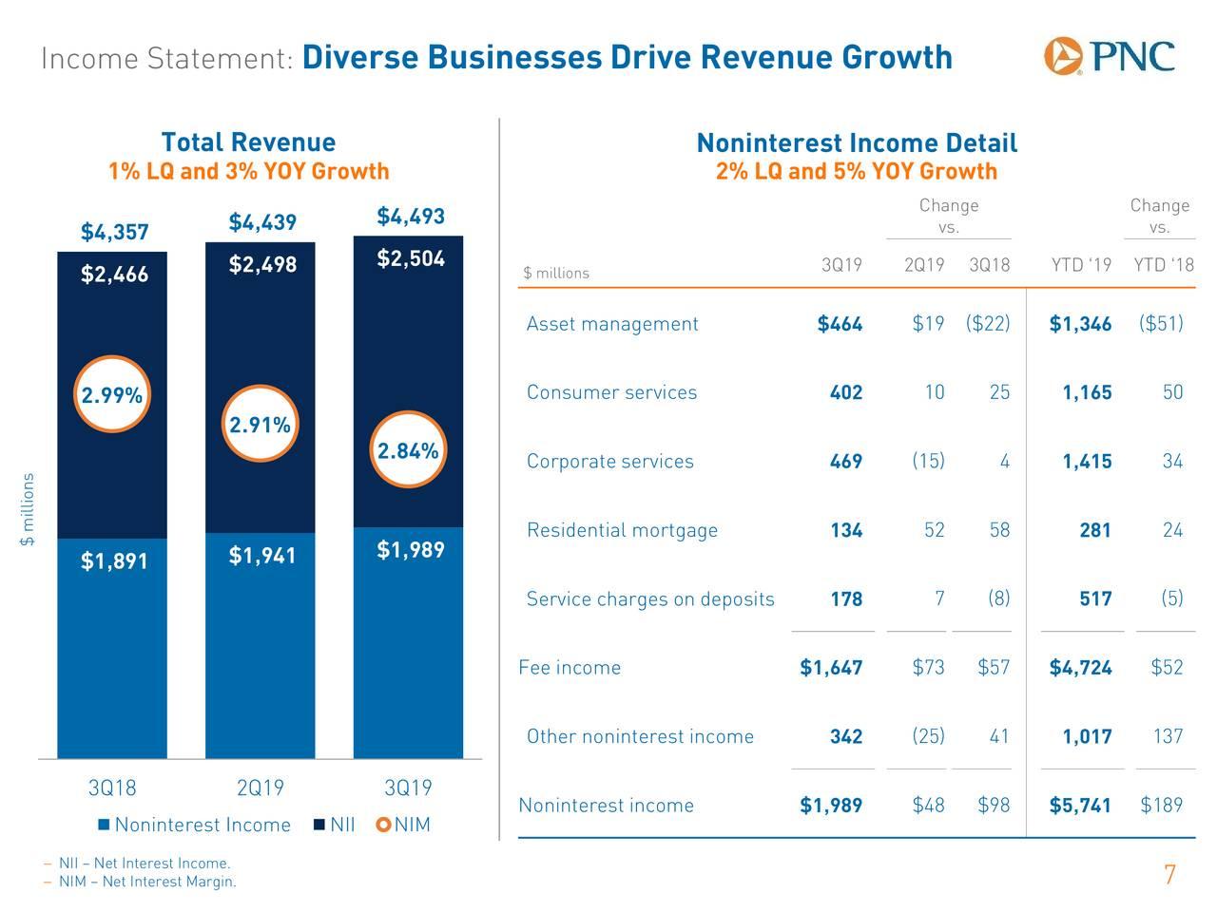
Task: Open the Noninterest Income Detail section
Action: click(x=856, y=142)
